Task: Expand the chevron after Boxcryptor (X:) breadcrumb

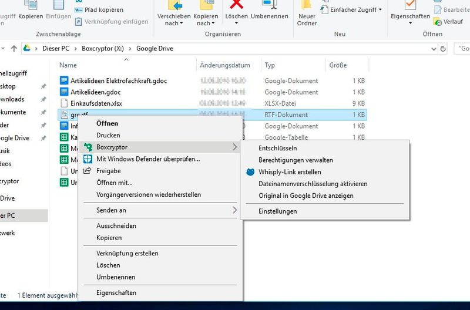Action: tap(130, 49)
